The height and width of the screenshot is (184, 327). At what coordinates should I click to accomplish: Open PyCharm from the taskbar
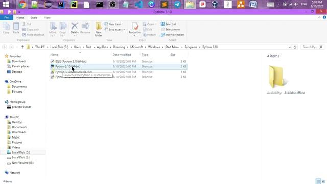pyautogui.click(x=74, y=5)
